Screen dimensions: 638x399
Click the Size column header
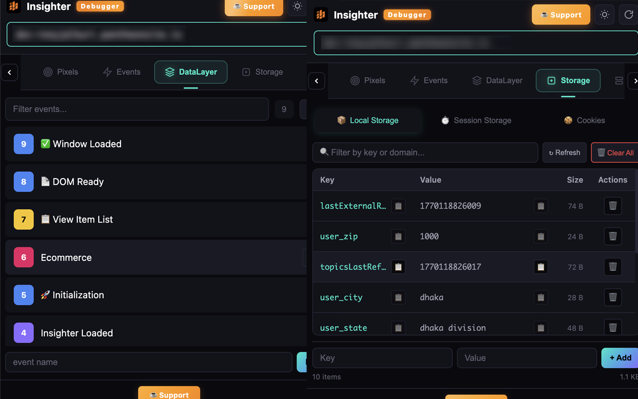(575, 180)
